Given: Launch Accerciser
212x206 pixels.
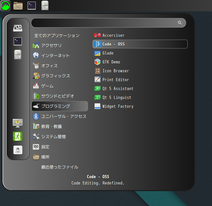Looking at the screenshot, I should (x=140, y=35).
